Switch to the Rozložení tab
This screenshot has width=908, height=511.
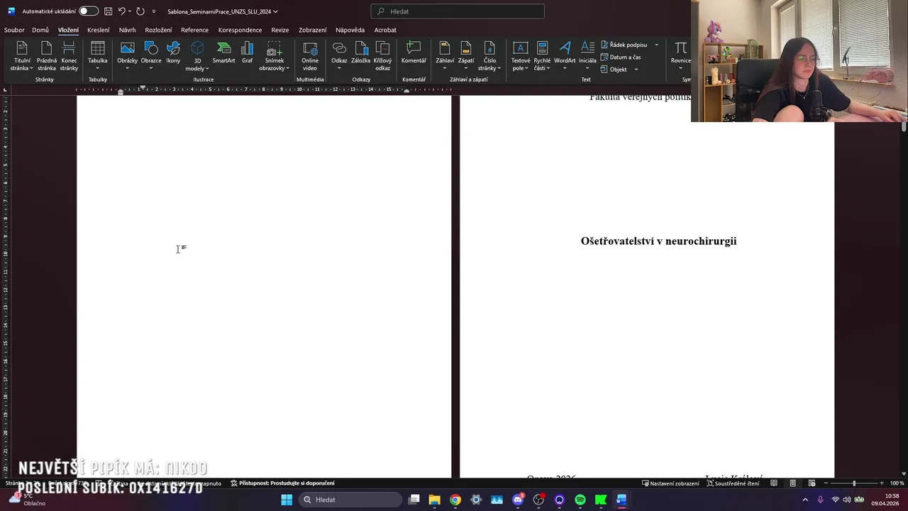158,30
